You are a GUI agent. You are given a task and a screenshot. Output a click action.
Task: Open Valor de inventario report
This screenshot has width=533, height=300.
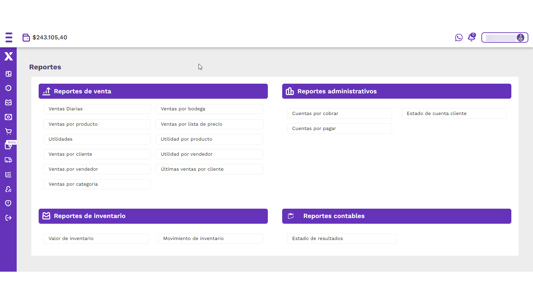point(96,239)
